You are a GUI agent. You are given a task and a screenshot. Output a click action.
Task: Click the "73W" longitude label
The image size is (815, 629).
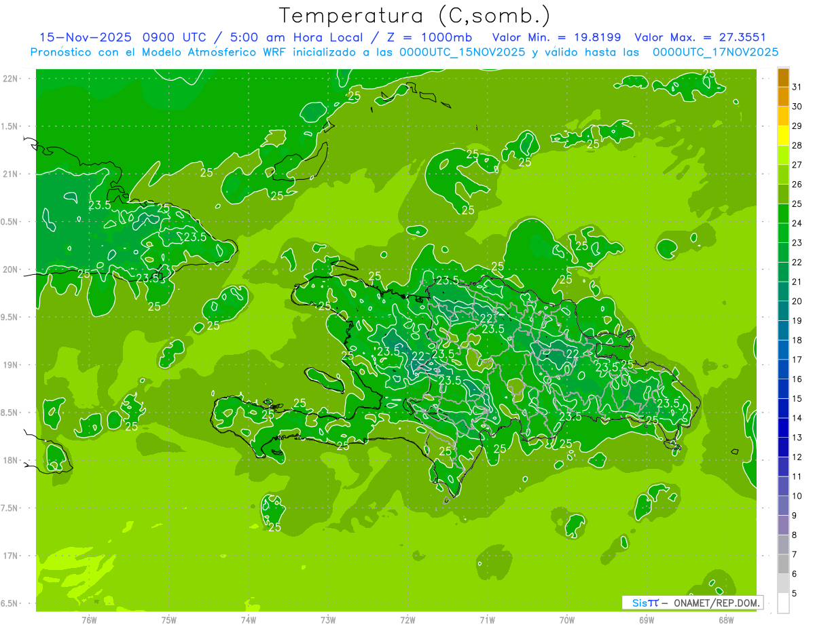pos(328,620)
